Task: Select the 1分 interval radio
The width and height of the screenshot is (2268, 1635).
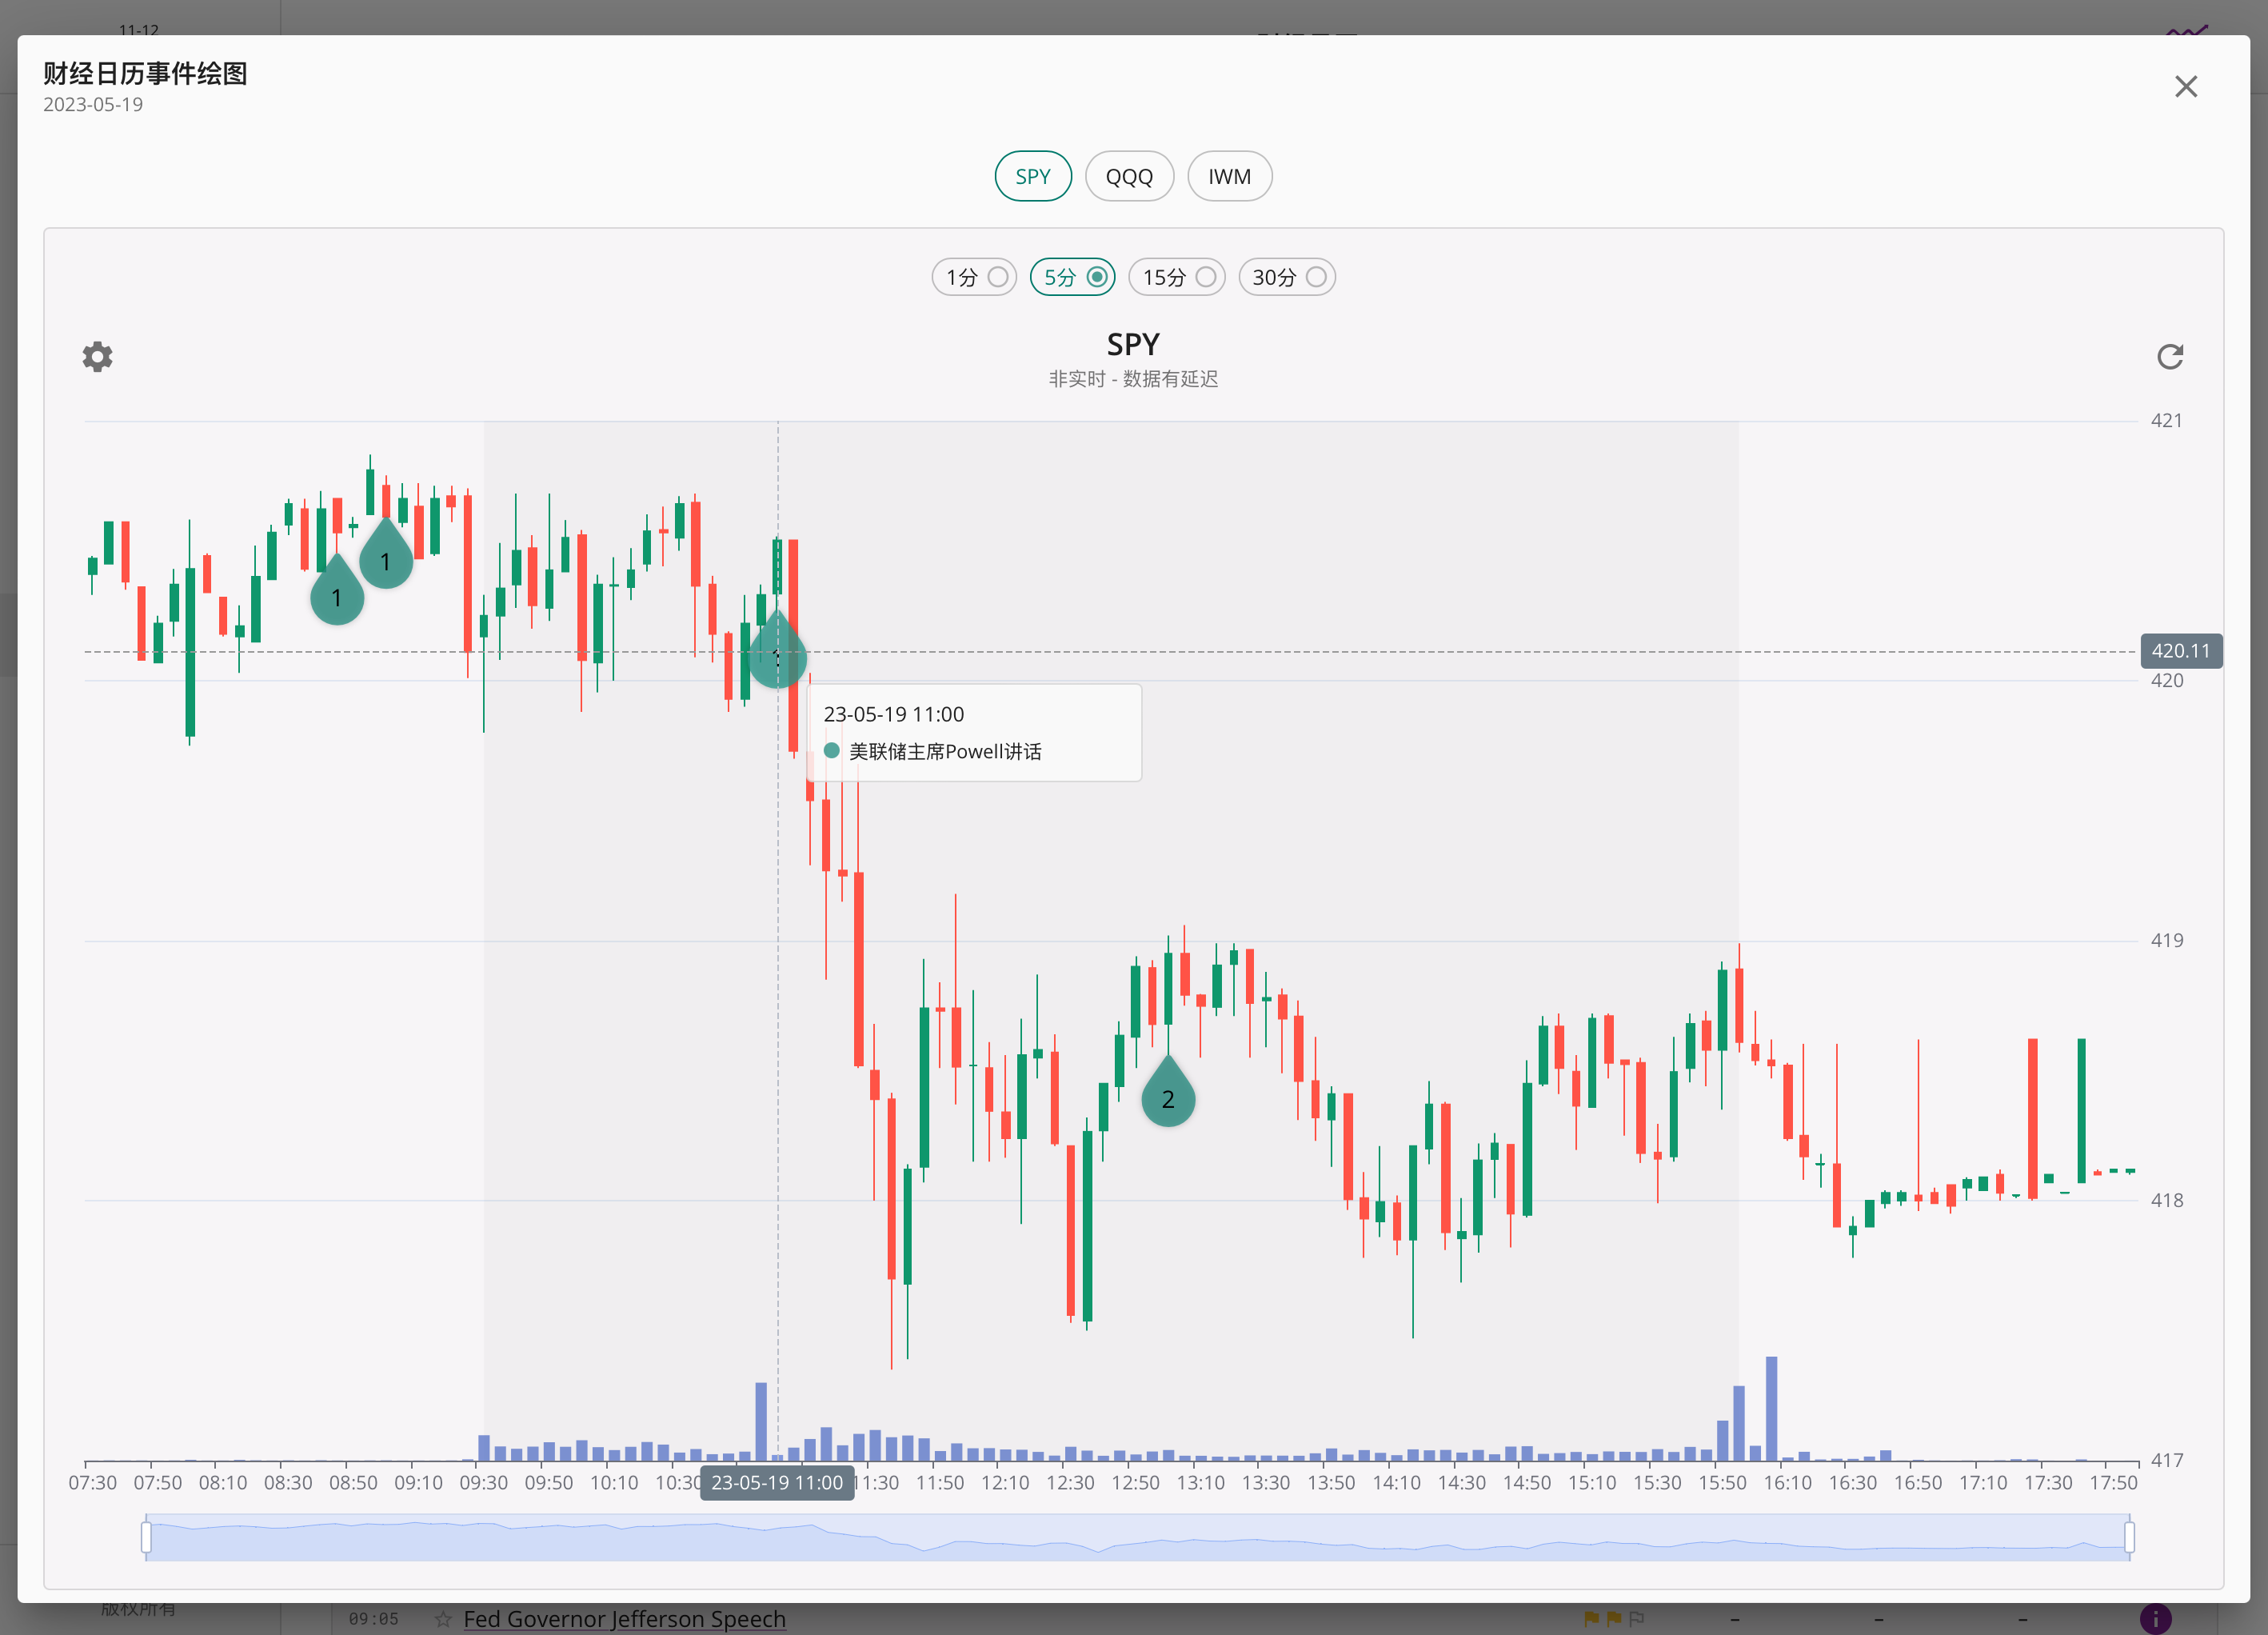Action: coord(997,277)
